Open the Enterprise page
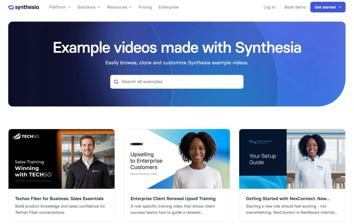354x224 pixels. tap(168, 7)
